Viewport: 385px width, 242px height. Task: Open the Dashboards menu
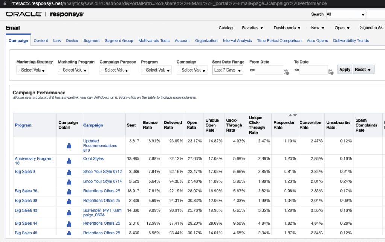click(287, 28)
